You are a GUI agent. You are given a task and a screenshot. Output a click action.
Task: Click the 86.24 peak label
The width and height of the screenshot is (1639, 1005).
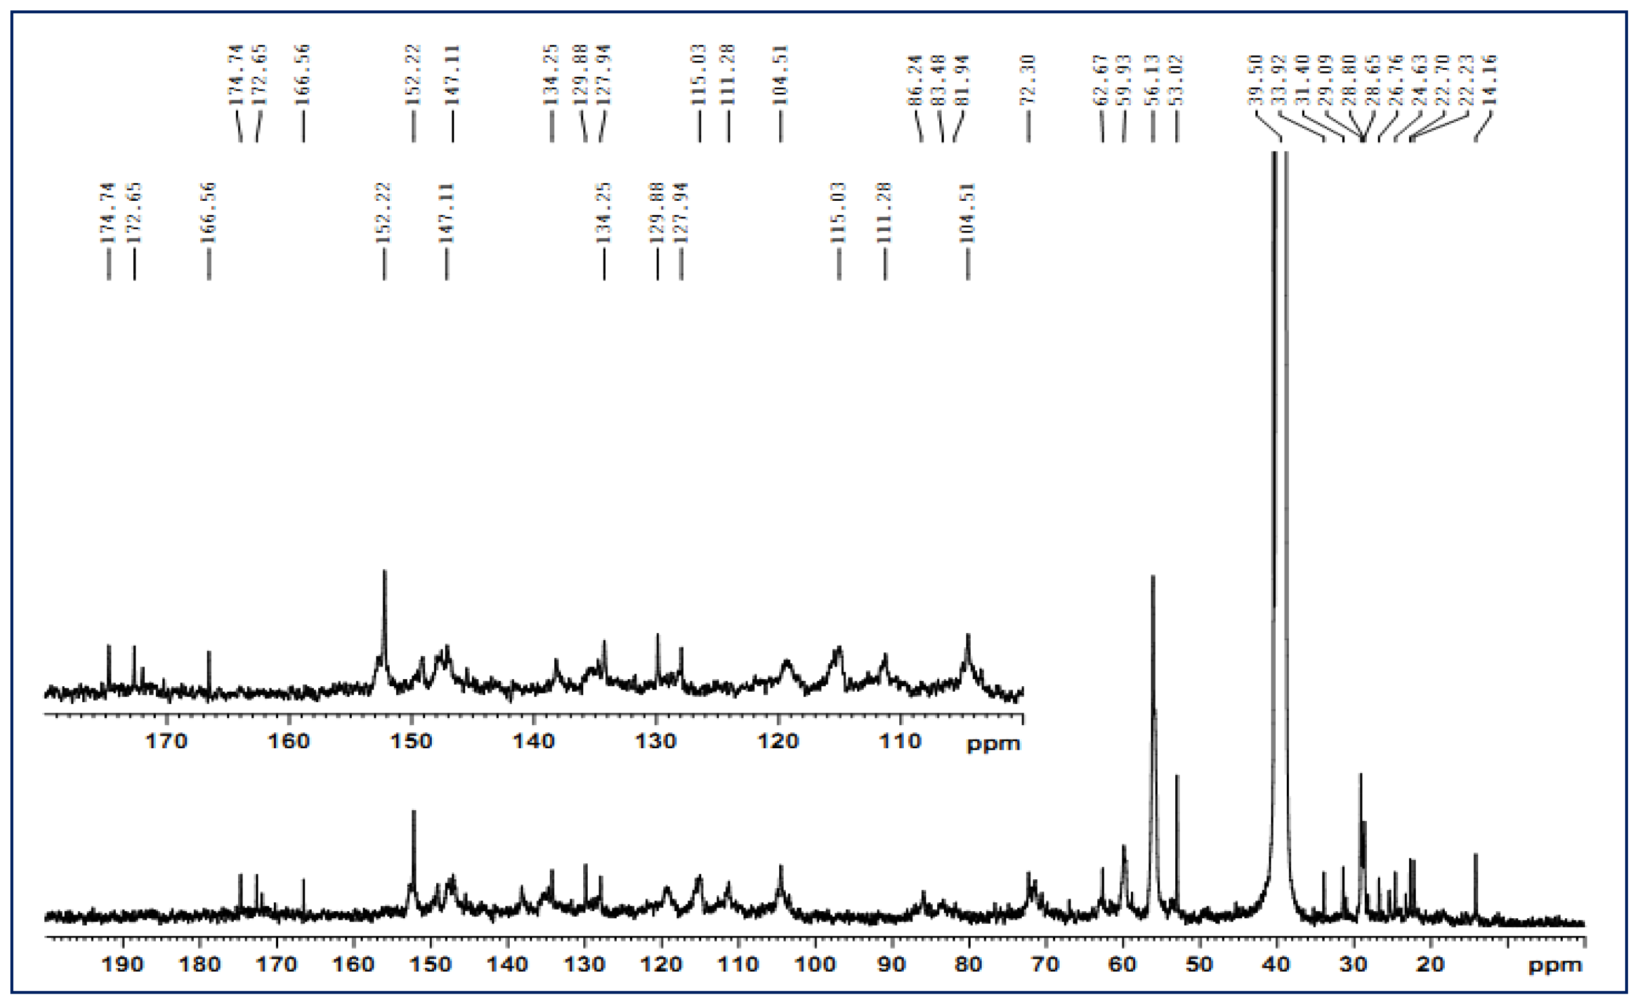point(916,81)
